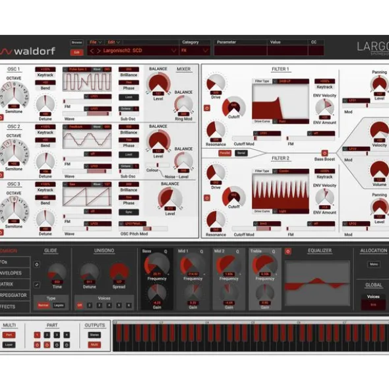Adjust the OSC 1 Wave slider
This screenshot has width=389, height=390.
87,114
